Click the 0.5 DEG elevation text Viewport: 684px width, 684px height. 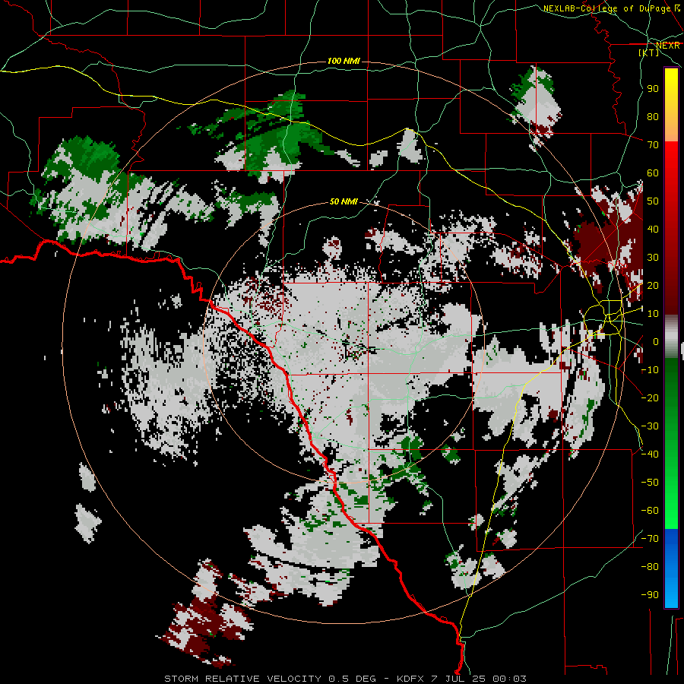(352, 679)
